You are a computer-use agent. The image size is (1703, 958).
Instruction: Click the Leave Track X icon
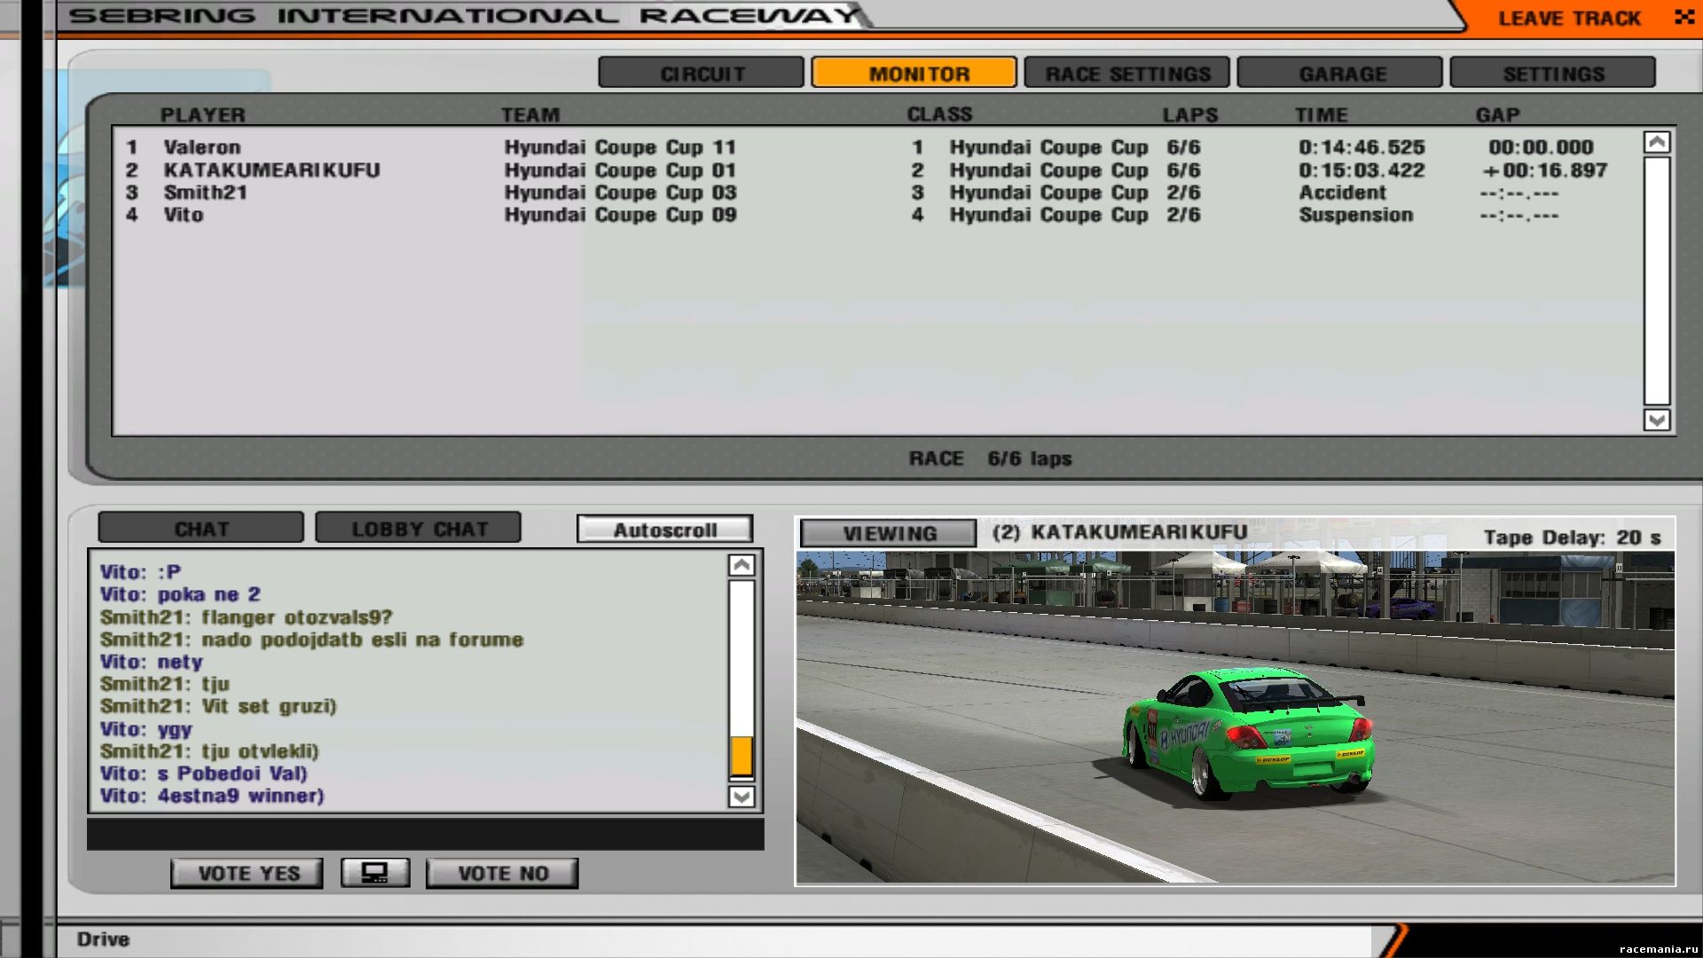1683,17
